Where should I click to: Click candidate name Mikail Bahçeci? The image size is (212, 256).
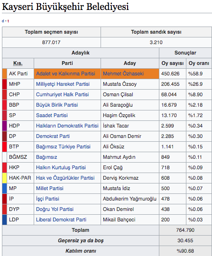coord(119,220)
